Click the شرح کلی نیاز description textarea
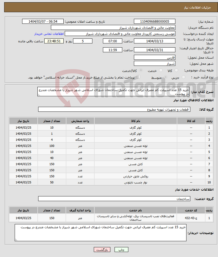This screenshot has width=218, height=257. coord(113,92)
